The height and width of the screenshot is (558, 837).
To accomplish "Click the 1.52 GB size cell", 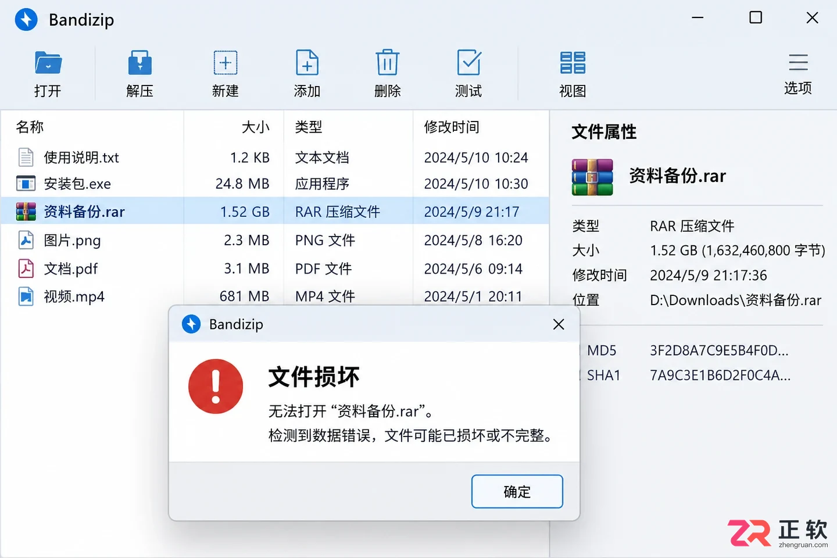I will (245, 212).
